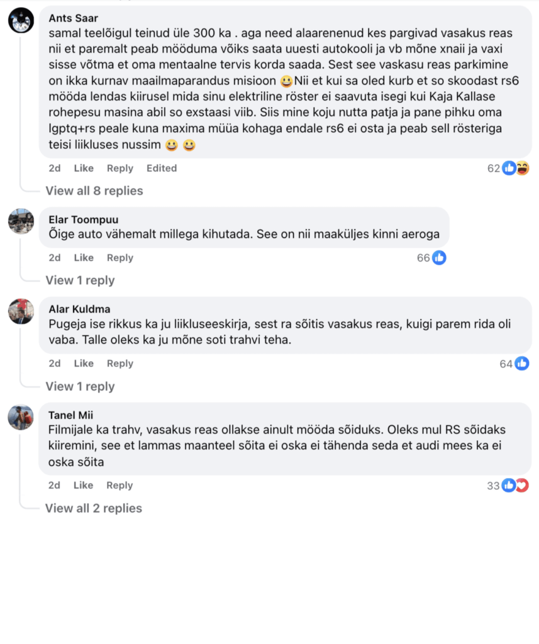Open Ants Saar's profile picture
The image size is (539, 644).
pos(21,21)
